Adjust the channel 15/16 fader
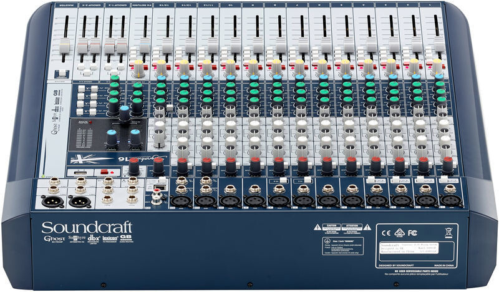The image size is (499, 292). click(x=167, y=46)
